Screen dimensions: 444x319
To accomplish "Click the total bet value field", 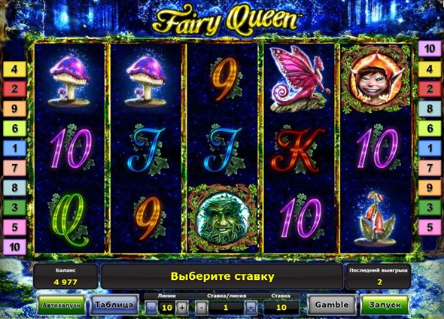I will (281, 308).
